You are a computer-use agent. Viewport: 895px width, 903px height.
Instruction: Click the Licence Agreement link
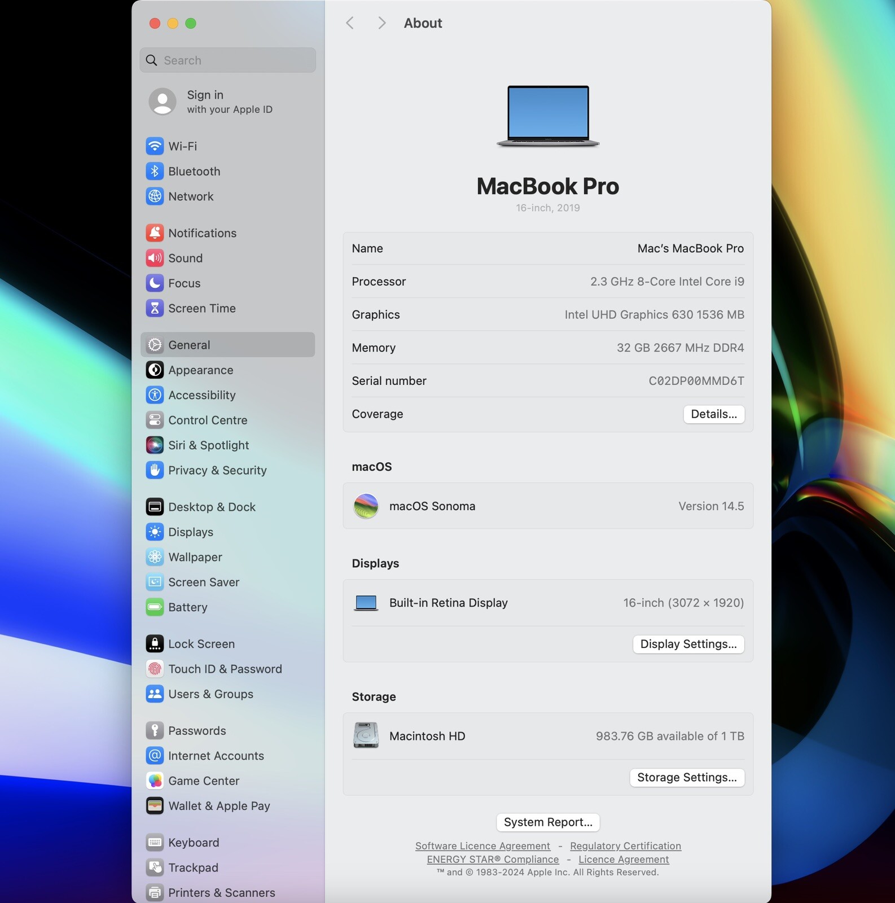pyautogui.click(x=624, y=860)
